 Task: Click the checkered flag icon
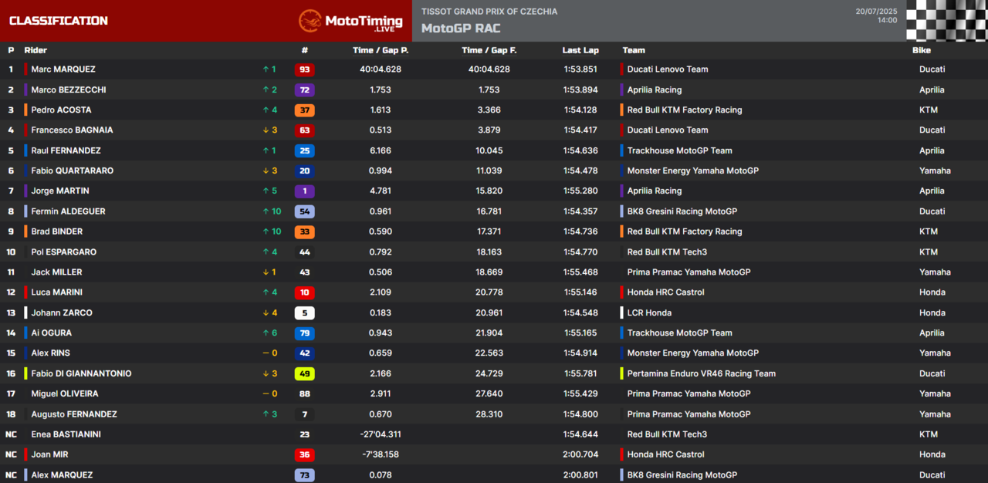pos(946,20)
